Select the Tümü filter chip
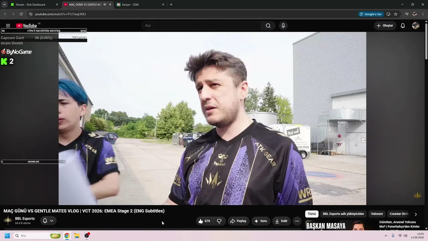 click(312, 214)
